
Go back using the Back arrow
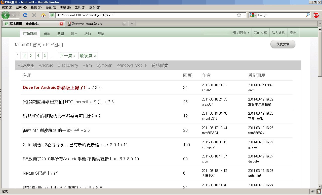[5, 15]
